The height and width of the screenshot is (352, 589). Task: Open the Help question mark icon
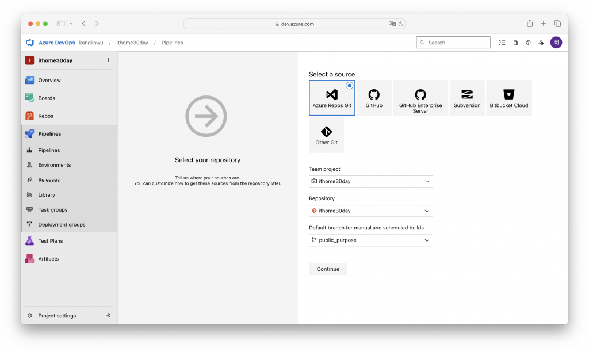coord(528,43)
